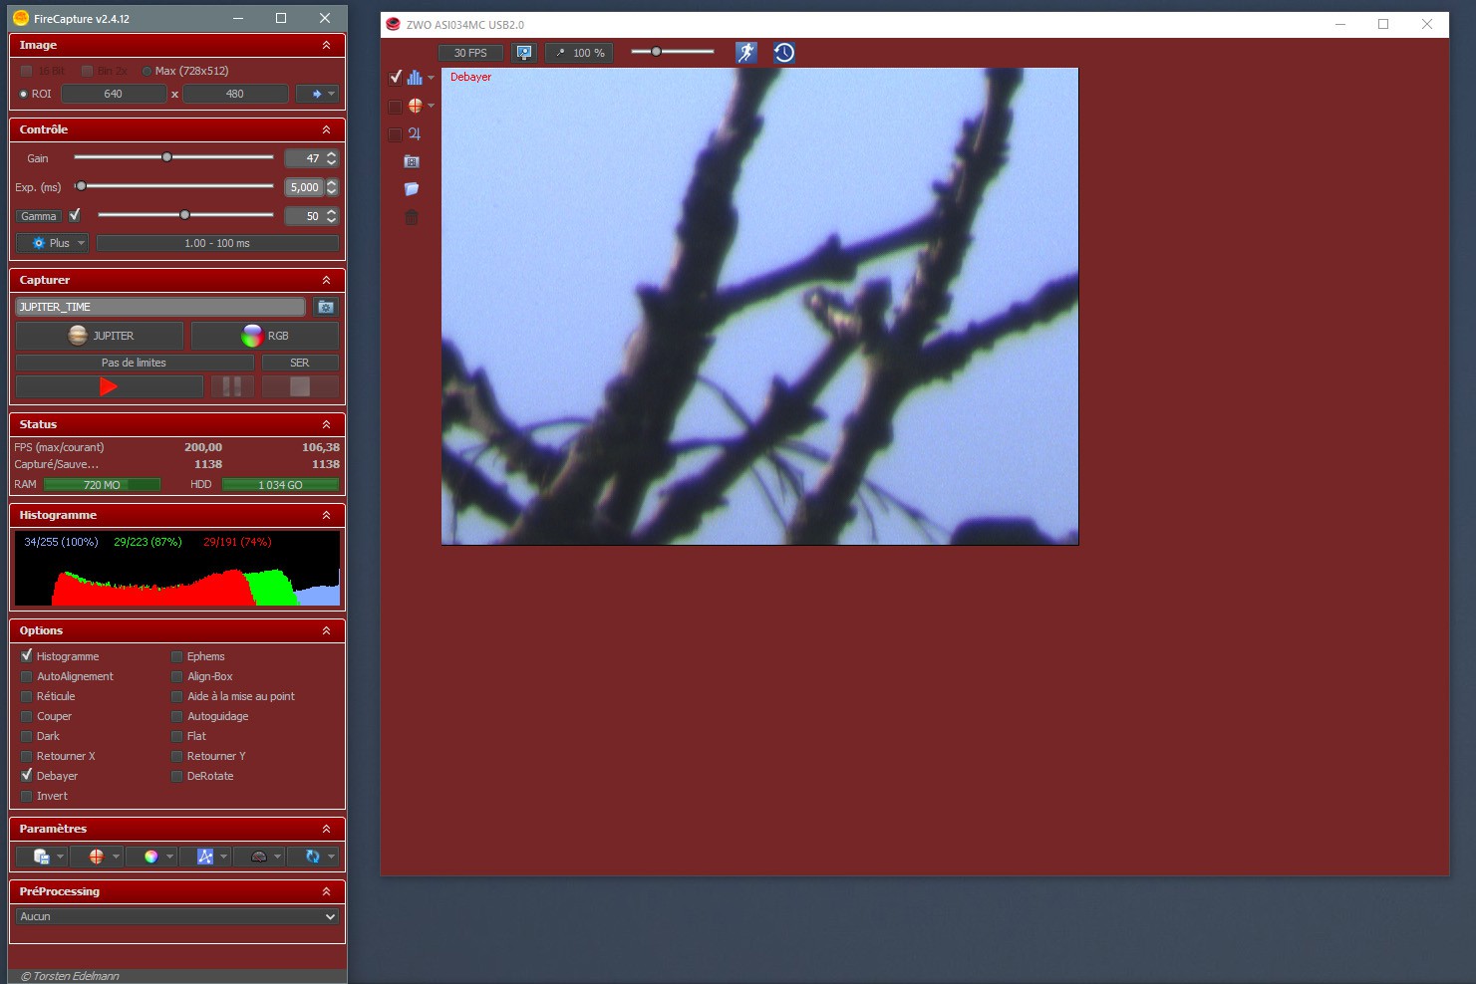Image resolution: width=1476 pixels, height=984 pixels.
Task: Collapse the Histogramme panel
Action: pyautogui.click(x=326, y=515)
